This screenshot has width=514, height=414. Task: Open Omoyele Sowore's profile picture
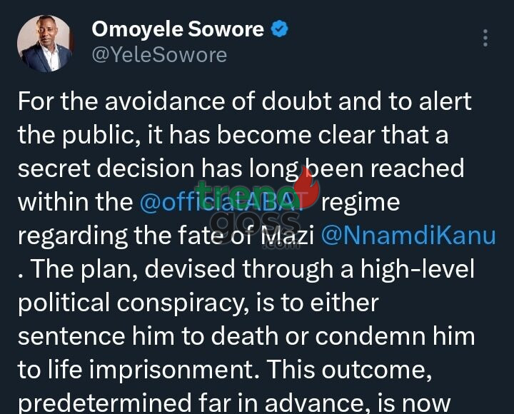[45, 44]
